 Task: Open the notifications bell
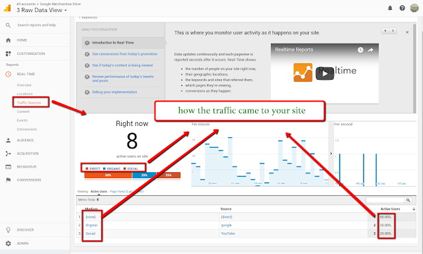pyautogui.click(x=390, y=8)
